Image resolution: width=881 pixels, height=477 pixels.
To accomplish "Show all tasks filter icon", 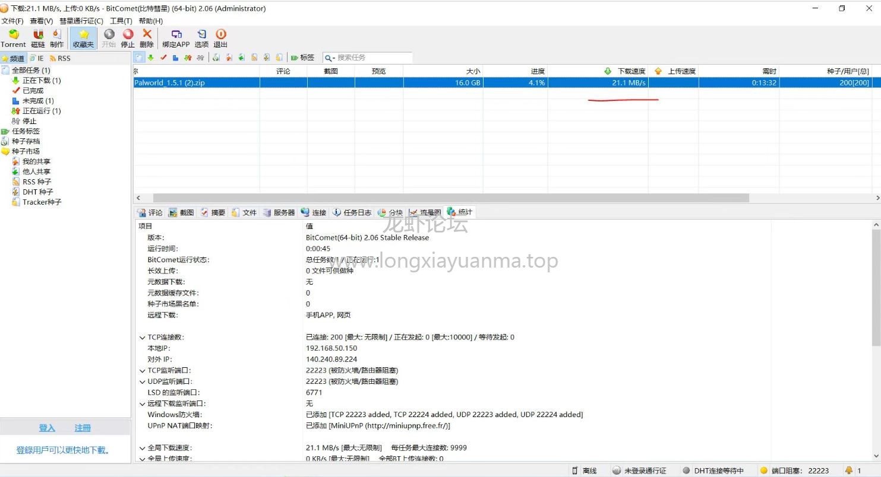I will coord(139,58).
